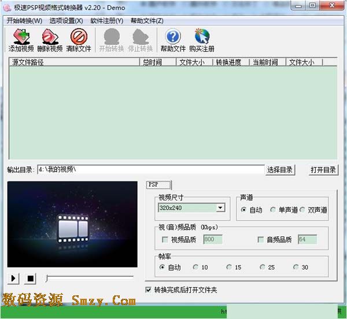Select frame rate 25 radio button
The width and height of the screenshot is (347, 319).
[263, 267]
